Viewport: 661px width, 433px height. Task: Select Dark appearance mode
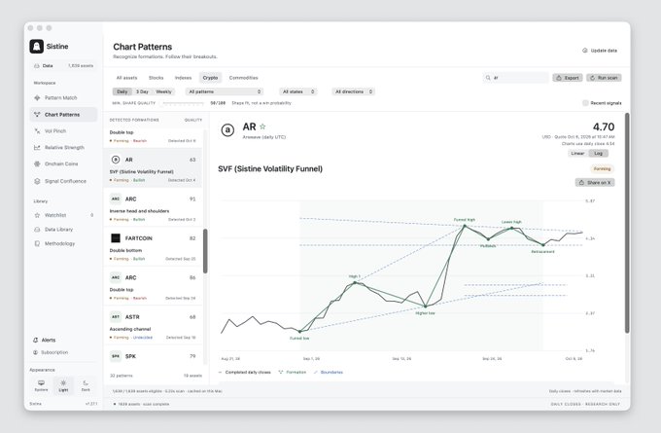(86, 385)
